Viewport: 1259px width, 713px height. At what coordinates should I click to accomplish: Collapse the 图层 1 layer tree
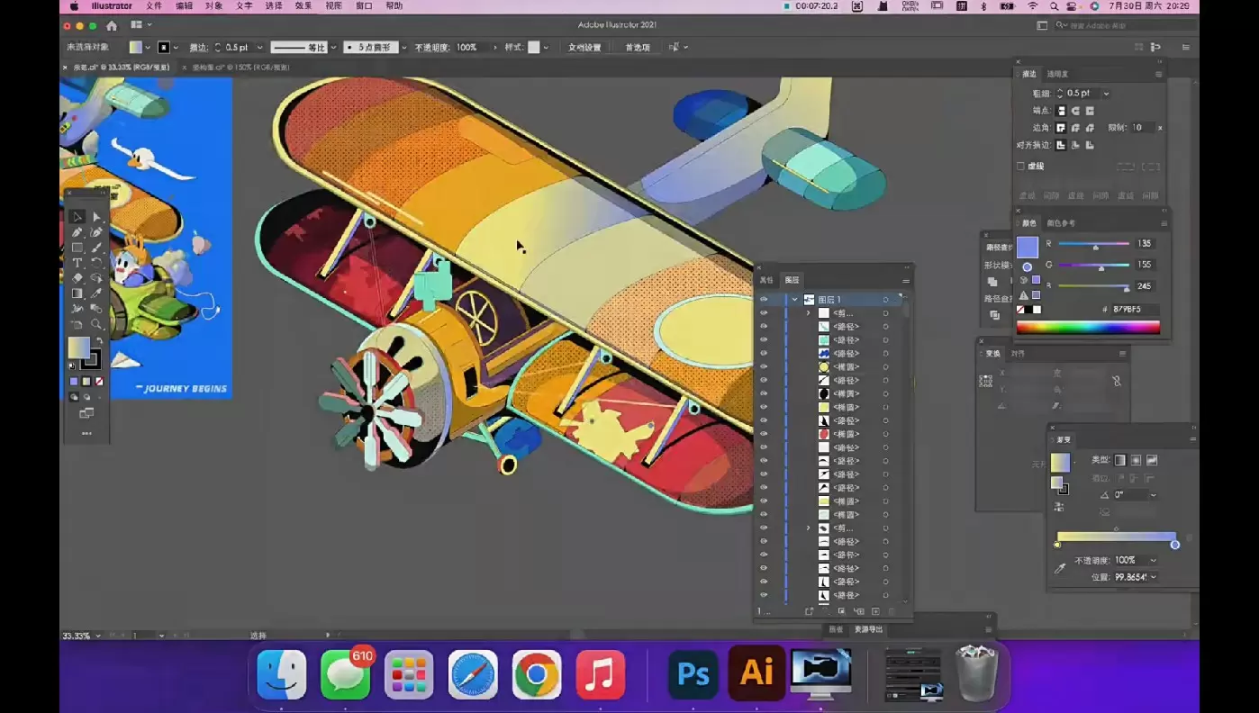click(x=794, y=300)
